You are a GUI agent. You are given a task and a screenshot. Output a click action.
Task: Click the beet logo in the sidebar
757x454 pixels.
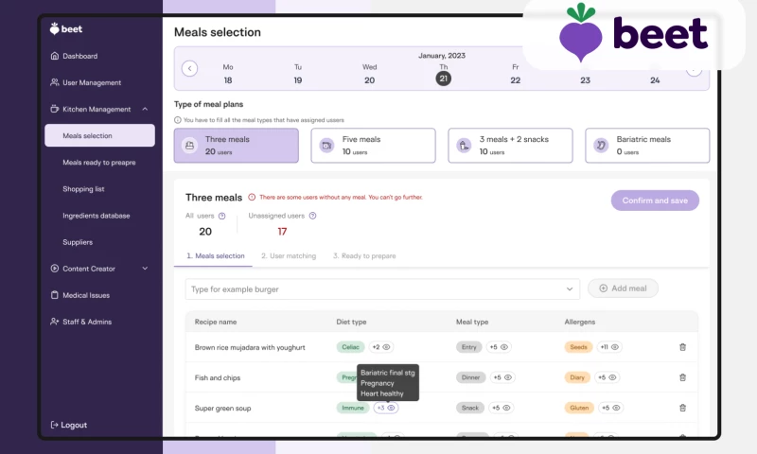pos(66,29)
